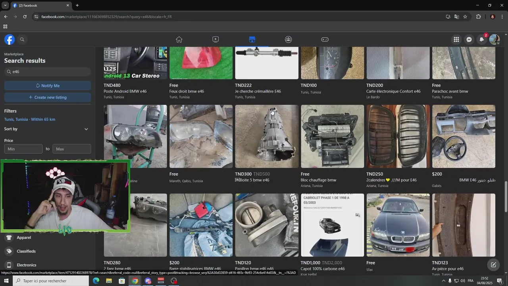Select the Marketplace tab icon
Viewport: 508px width, 286px height.
(x=252, y=39)
